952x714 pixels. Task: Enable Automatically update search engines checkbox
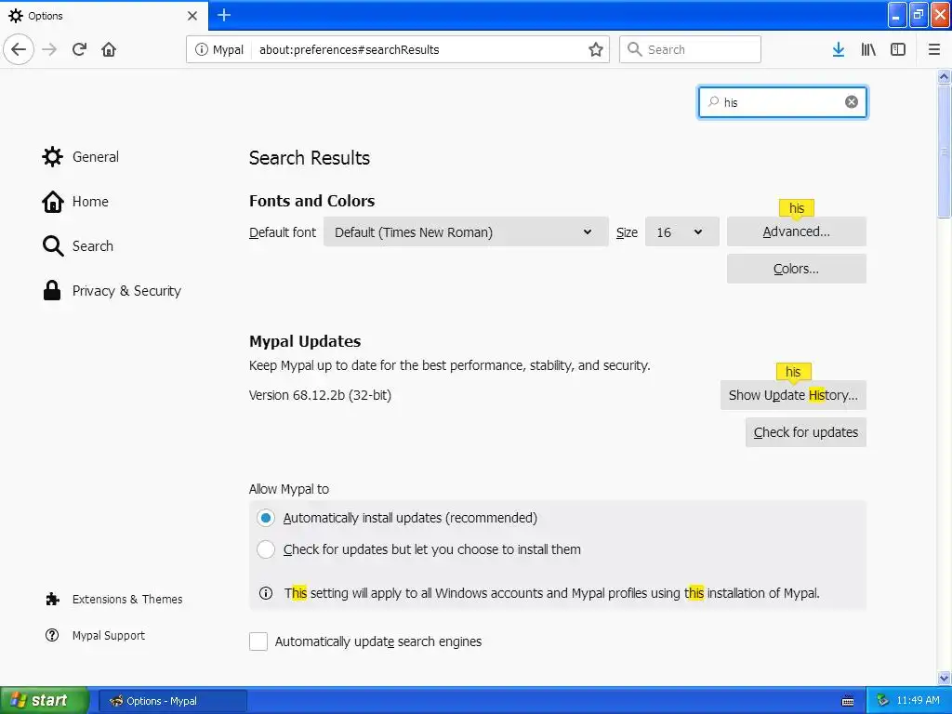tap(258, 641)
